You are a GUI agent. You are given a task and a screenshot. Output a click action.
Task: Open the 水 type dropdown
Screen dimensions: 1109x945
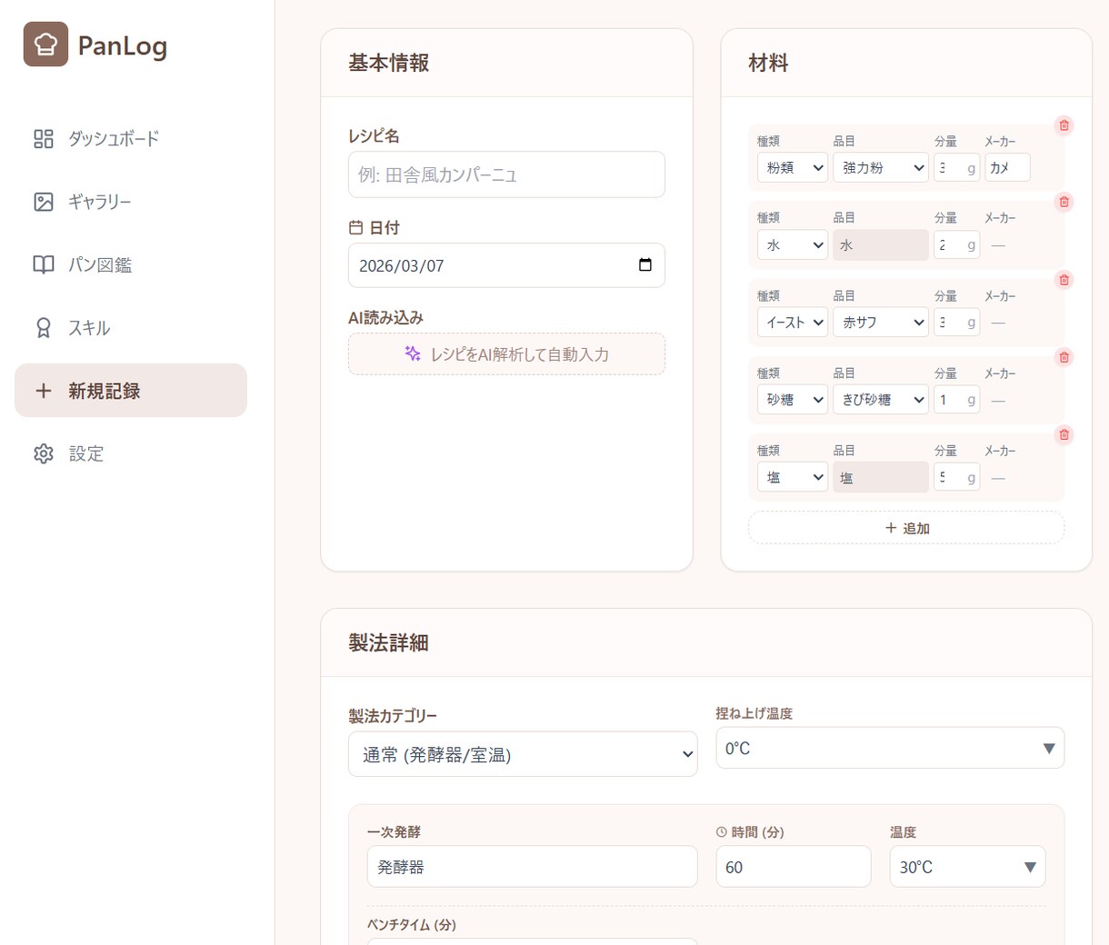[793, 245]
